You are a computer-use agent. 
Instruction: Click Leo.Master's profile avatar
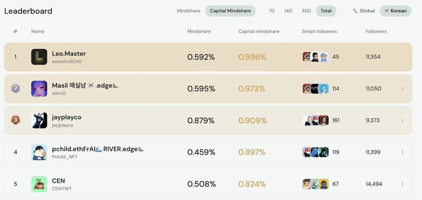(39, 57)
